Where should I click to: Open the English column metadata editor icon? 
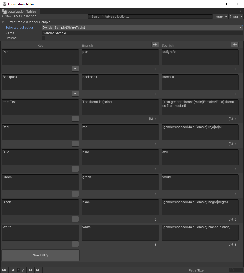(155, 44)
